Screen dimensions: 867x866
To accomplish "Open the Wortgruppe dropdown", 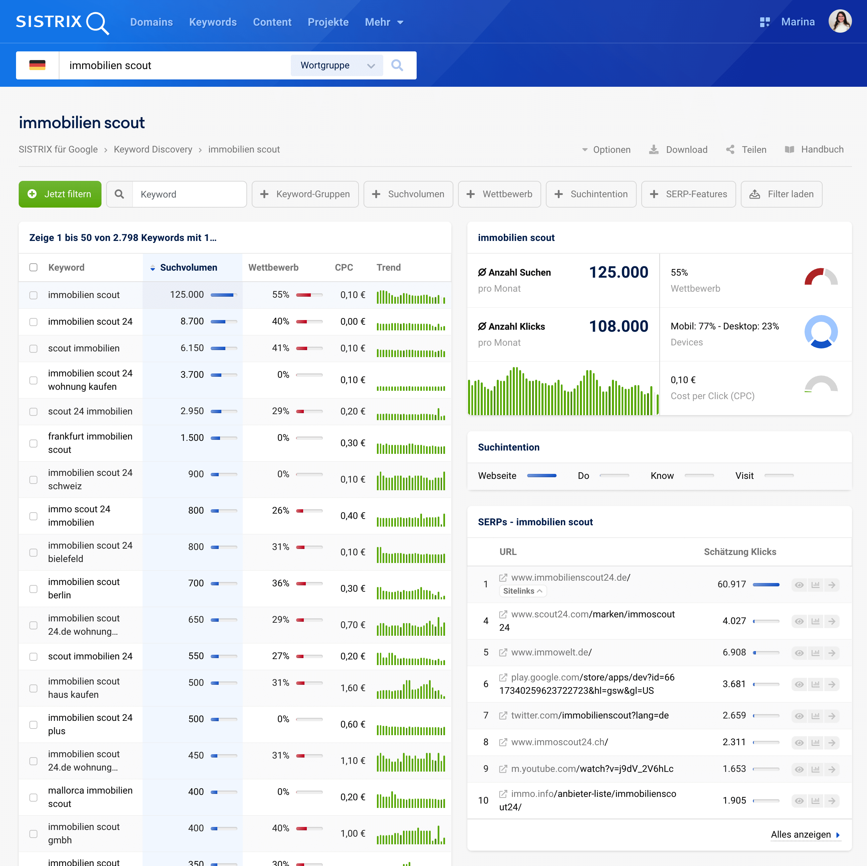I will [x=337, y=65].
